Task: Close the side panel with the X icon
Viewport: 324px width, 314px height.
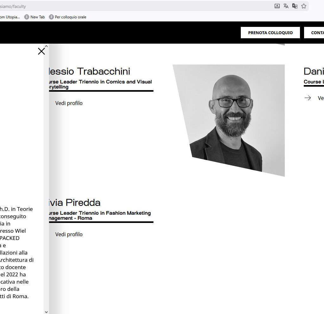Action: [x=41, y=51]
